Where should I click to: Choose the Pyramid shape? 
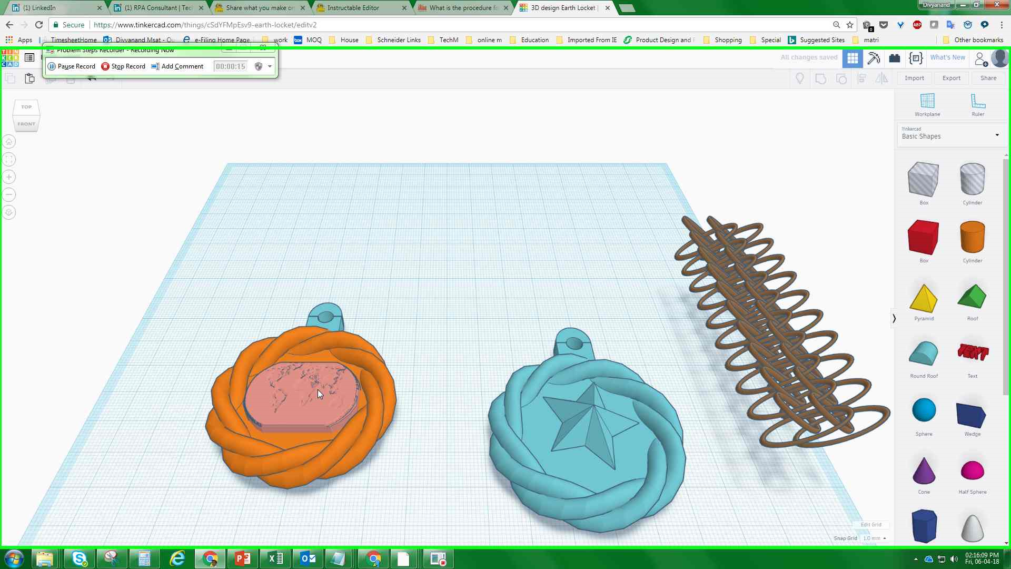pyautogui.click(x=924, y=296)
